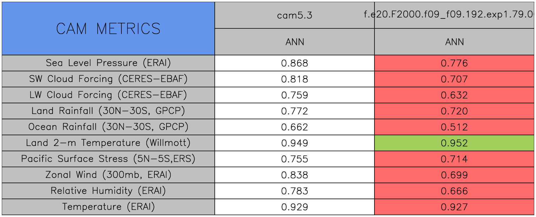Image resolution: width=536 pixels, height=217 pixels.
Task: Click the green 0.952 cell
Action: [454, 143]
